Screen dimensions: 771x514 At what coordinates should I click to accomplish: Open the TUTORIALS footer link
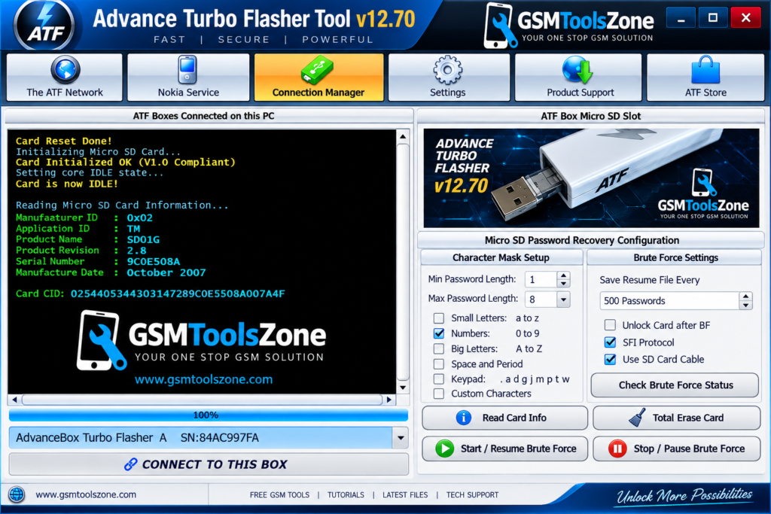[x=346, y=495]
